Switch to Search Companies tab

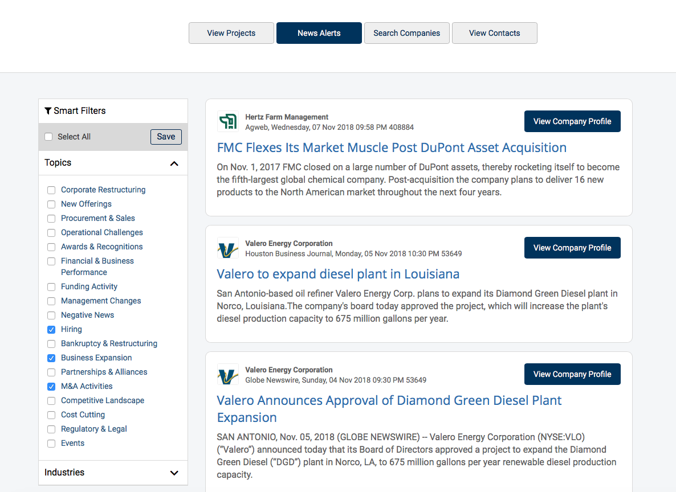coord(406,33)
